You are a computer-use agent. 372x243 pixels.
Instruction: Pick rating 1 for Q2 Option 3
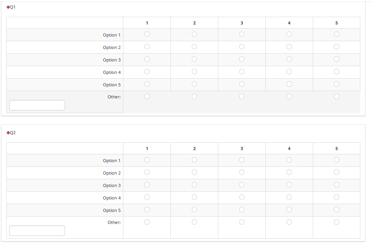pos(147,185)
